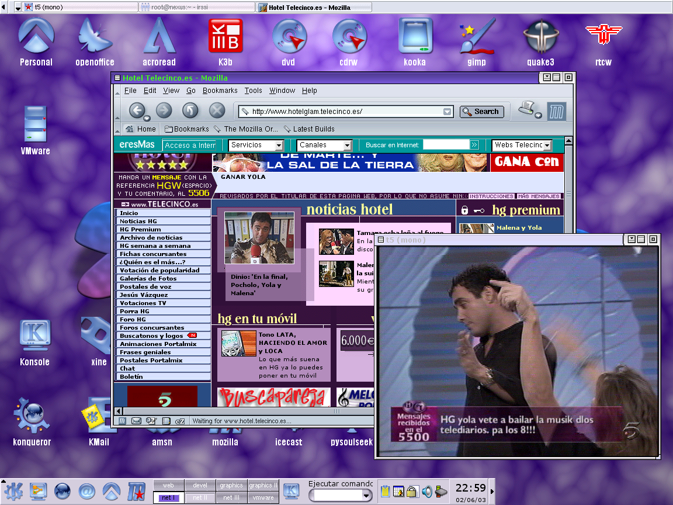Viewport: 673px width, 505px height.
Task: Click Mozilla's Forward arrow button
Action: coord(164,111)
